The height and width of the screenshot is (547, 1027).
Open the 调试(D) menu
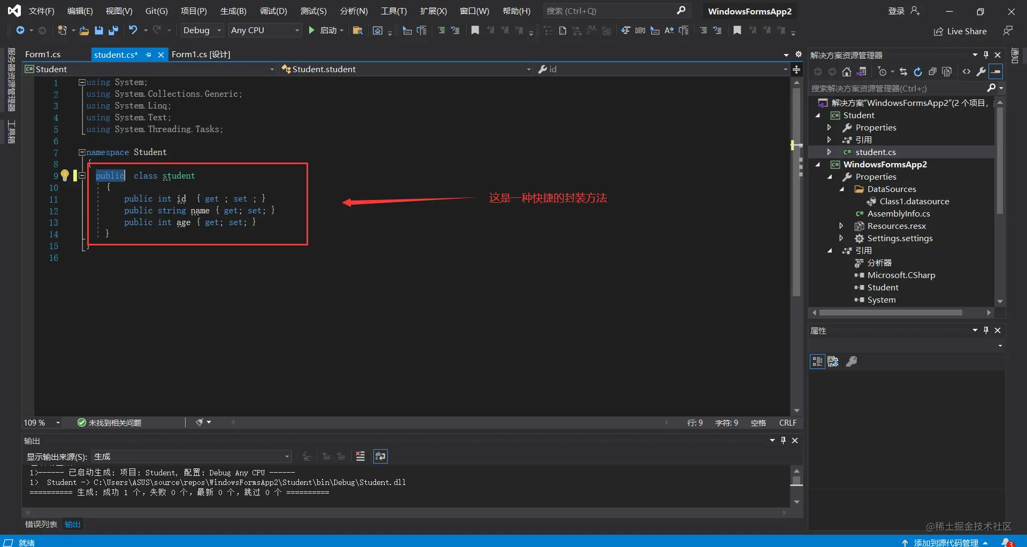(x=273, y=11)
